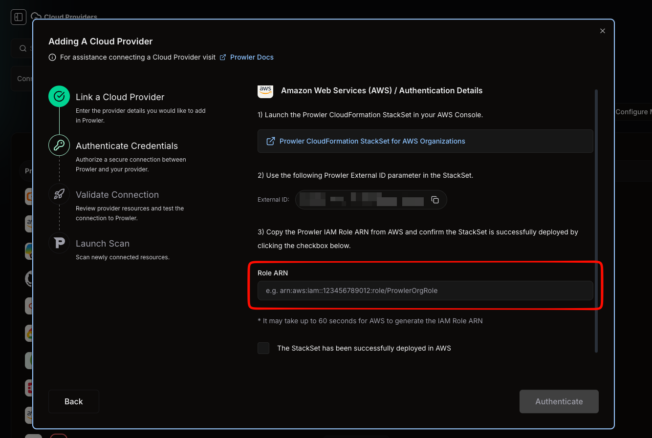This screenshot has height=438, width=652.
Task: Click inside the Role ARN input field
Action: (425, 291)
